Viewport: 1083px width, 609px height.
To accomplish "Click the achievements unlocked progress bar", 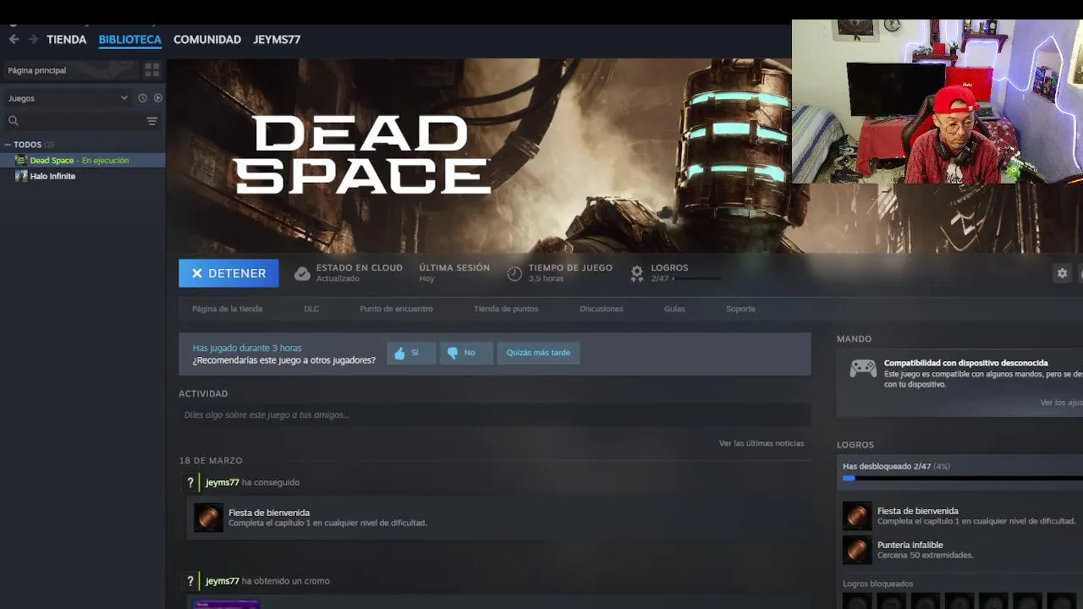I will click(963, 478).
